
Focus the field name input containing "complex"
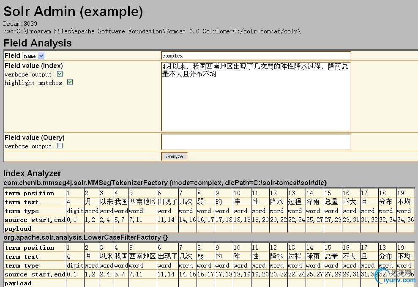pyautogui.click(x=256, y=56)
